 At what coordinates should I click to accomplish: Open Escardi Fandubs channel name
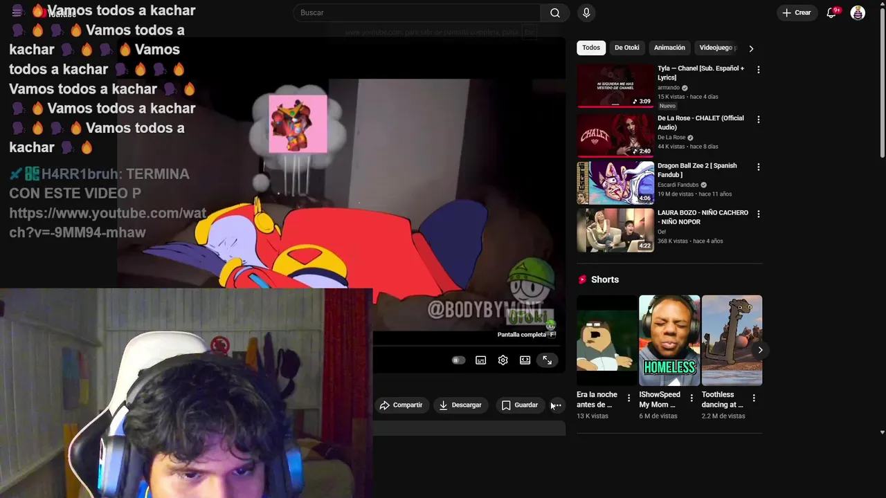point(678,185)
